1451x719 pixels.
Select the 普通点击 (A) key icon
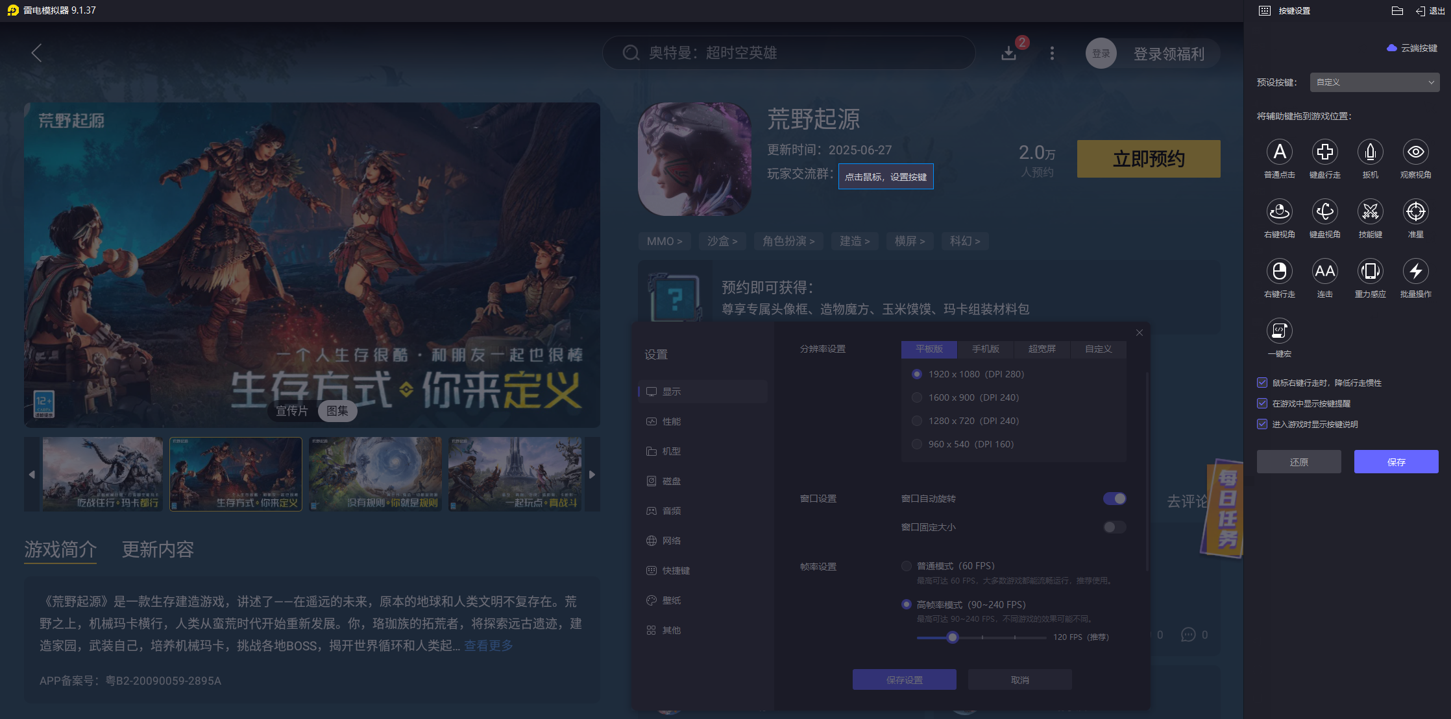point(1279,152)
